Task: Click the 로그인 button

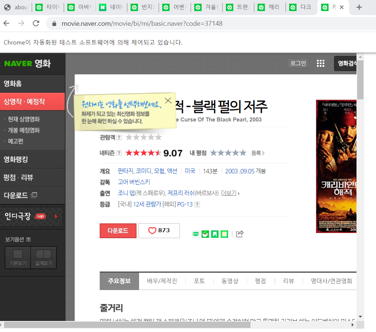Action: click(298, 63)
